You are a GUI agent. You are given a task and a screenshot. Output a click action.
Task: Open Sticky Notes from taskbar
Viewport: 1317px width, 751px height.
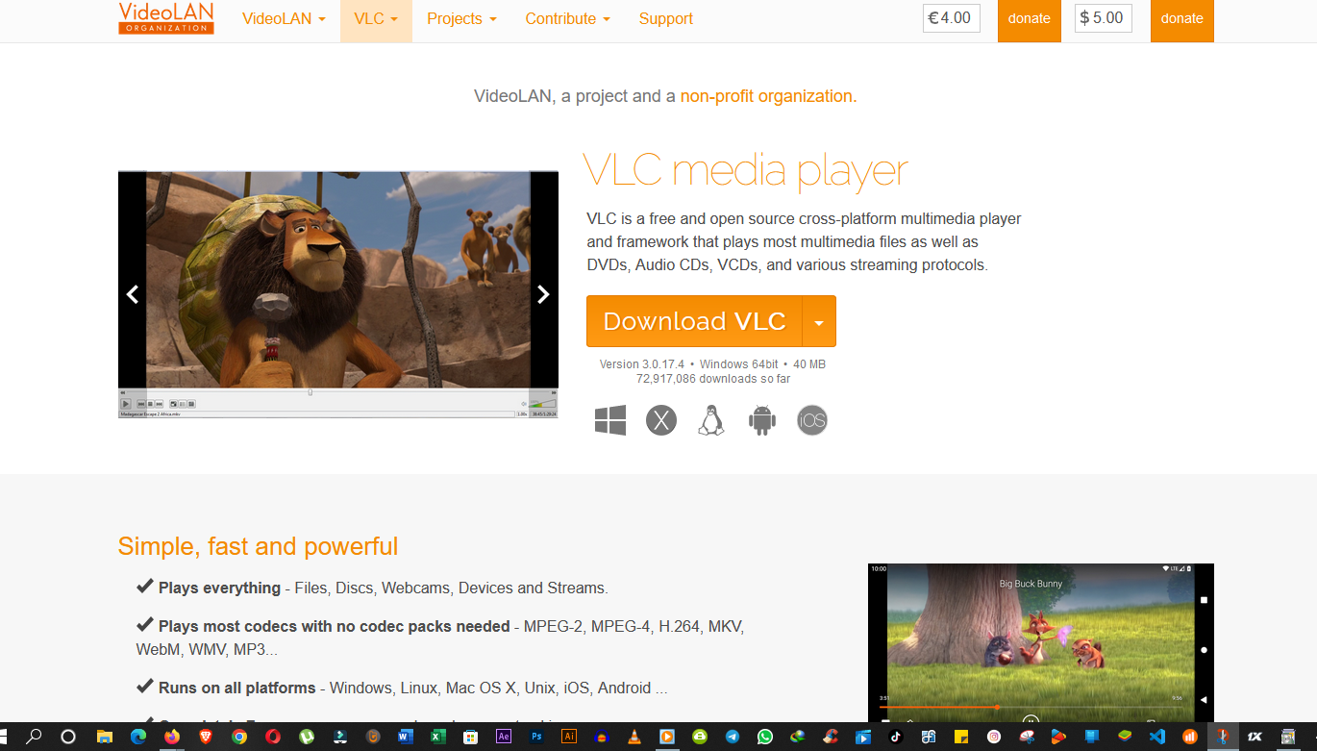(x=961, y=737)
